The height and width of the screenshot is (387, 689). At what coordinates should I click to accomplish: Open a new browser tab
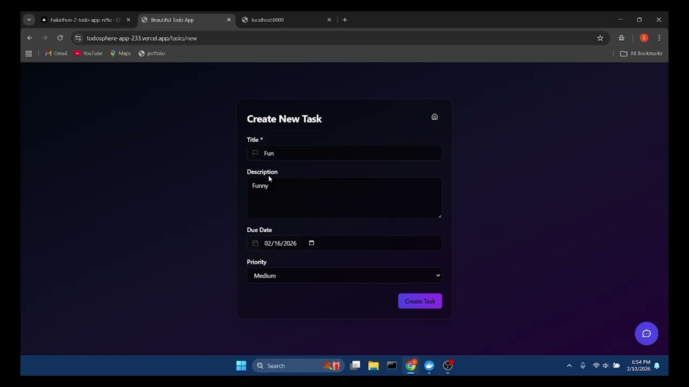coord(344,20)
